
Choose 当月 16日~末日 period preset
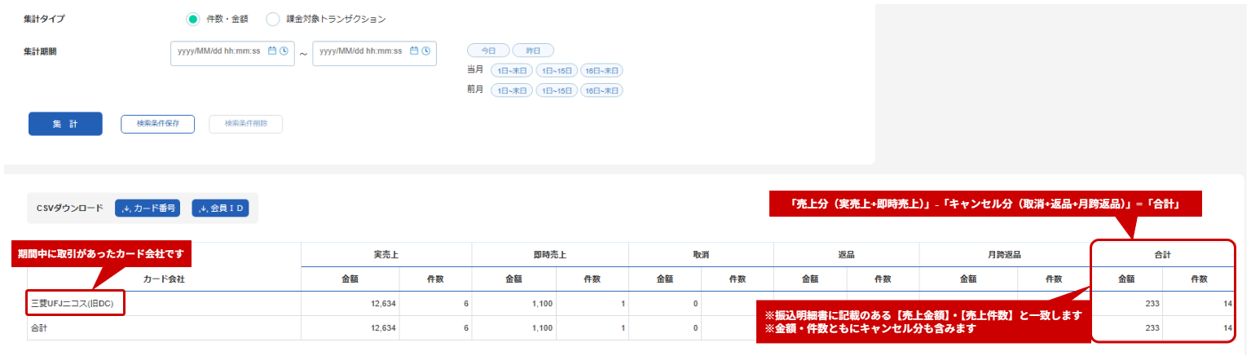coord(601,70)
